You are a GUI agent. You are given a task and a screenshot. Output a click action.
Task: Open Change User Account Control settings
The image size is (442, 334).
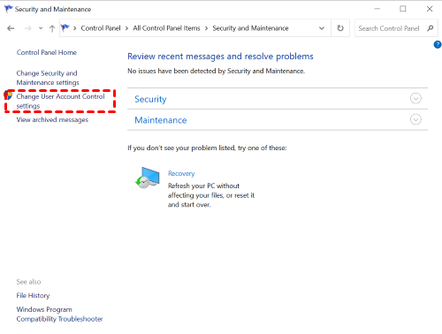[60, 101]
